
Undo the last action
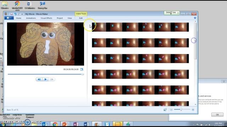coord(15,14)
